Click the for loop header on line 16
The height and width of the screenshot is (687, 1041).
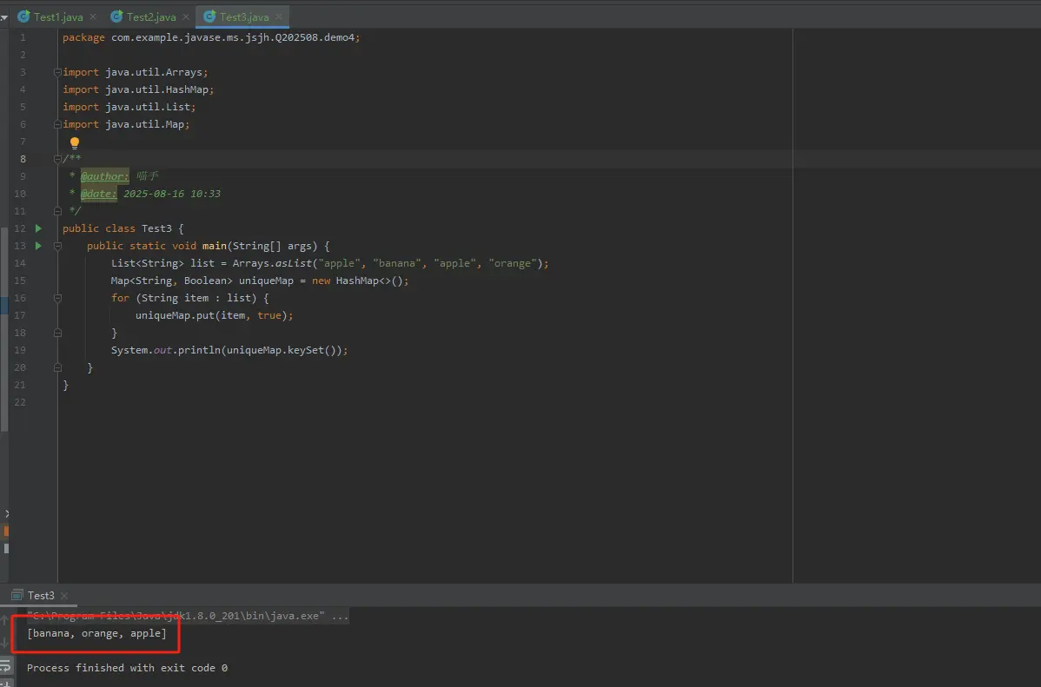pos(190,298)
